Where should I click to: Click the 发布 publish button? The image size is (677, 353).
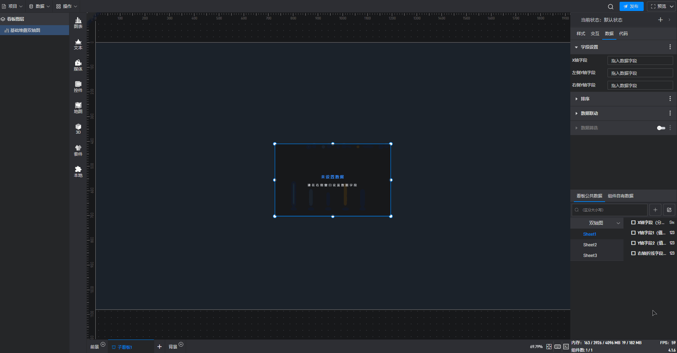[x=631, y=6]
